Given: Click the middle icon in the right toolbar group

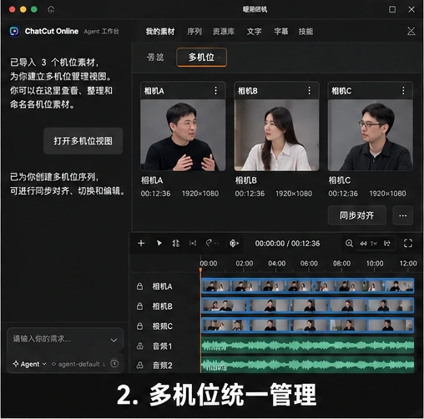Looking at the screenshot, I should [374, 244].
